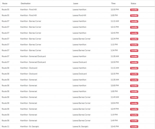Click the Status column header
This screenshot has width=155, height=129.
tap(133, 3)
